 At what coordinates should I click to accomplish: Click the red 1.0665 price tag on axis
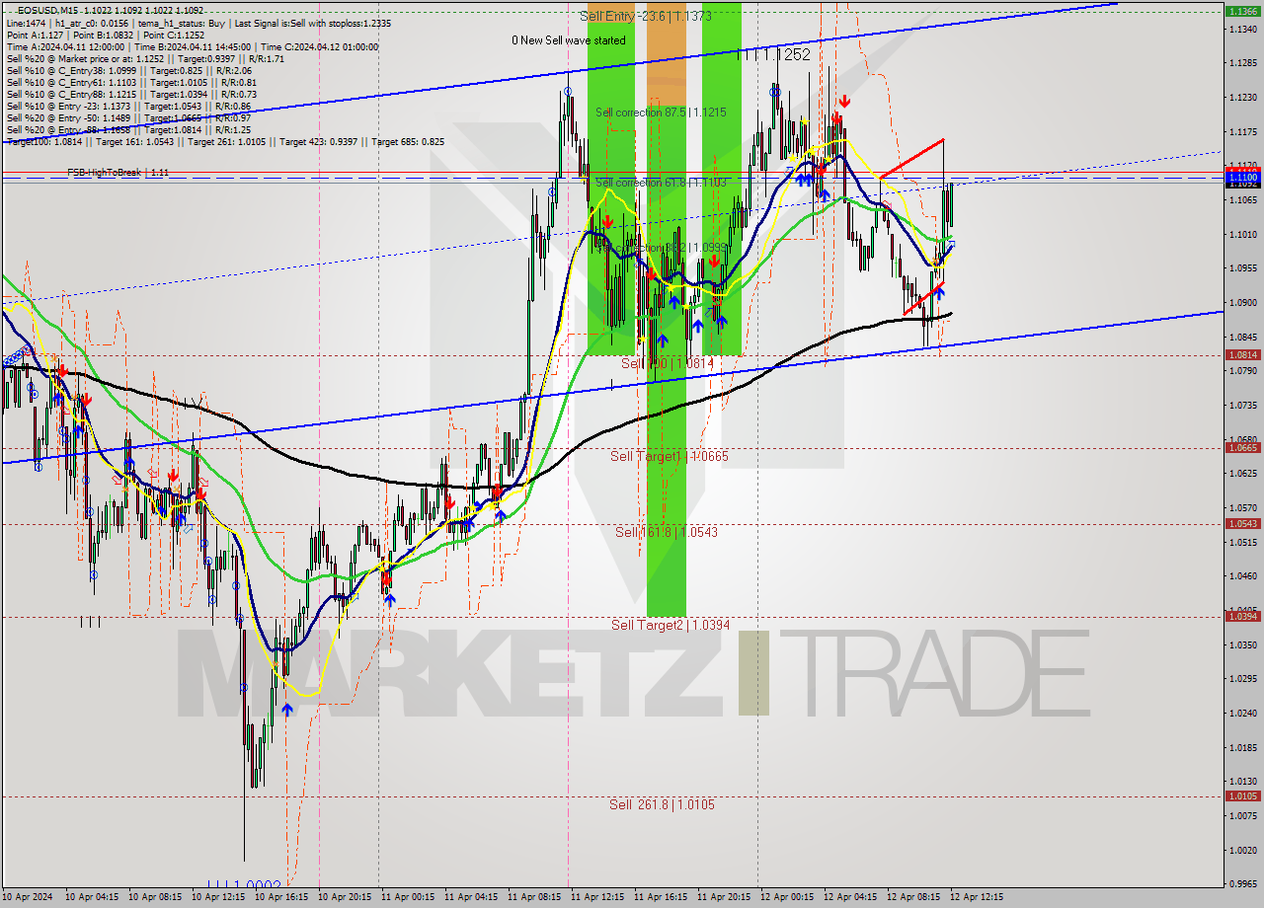(1241, 447)
